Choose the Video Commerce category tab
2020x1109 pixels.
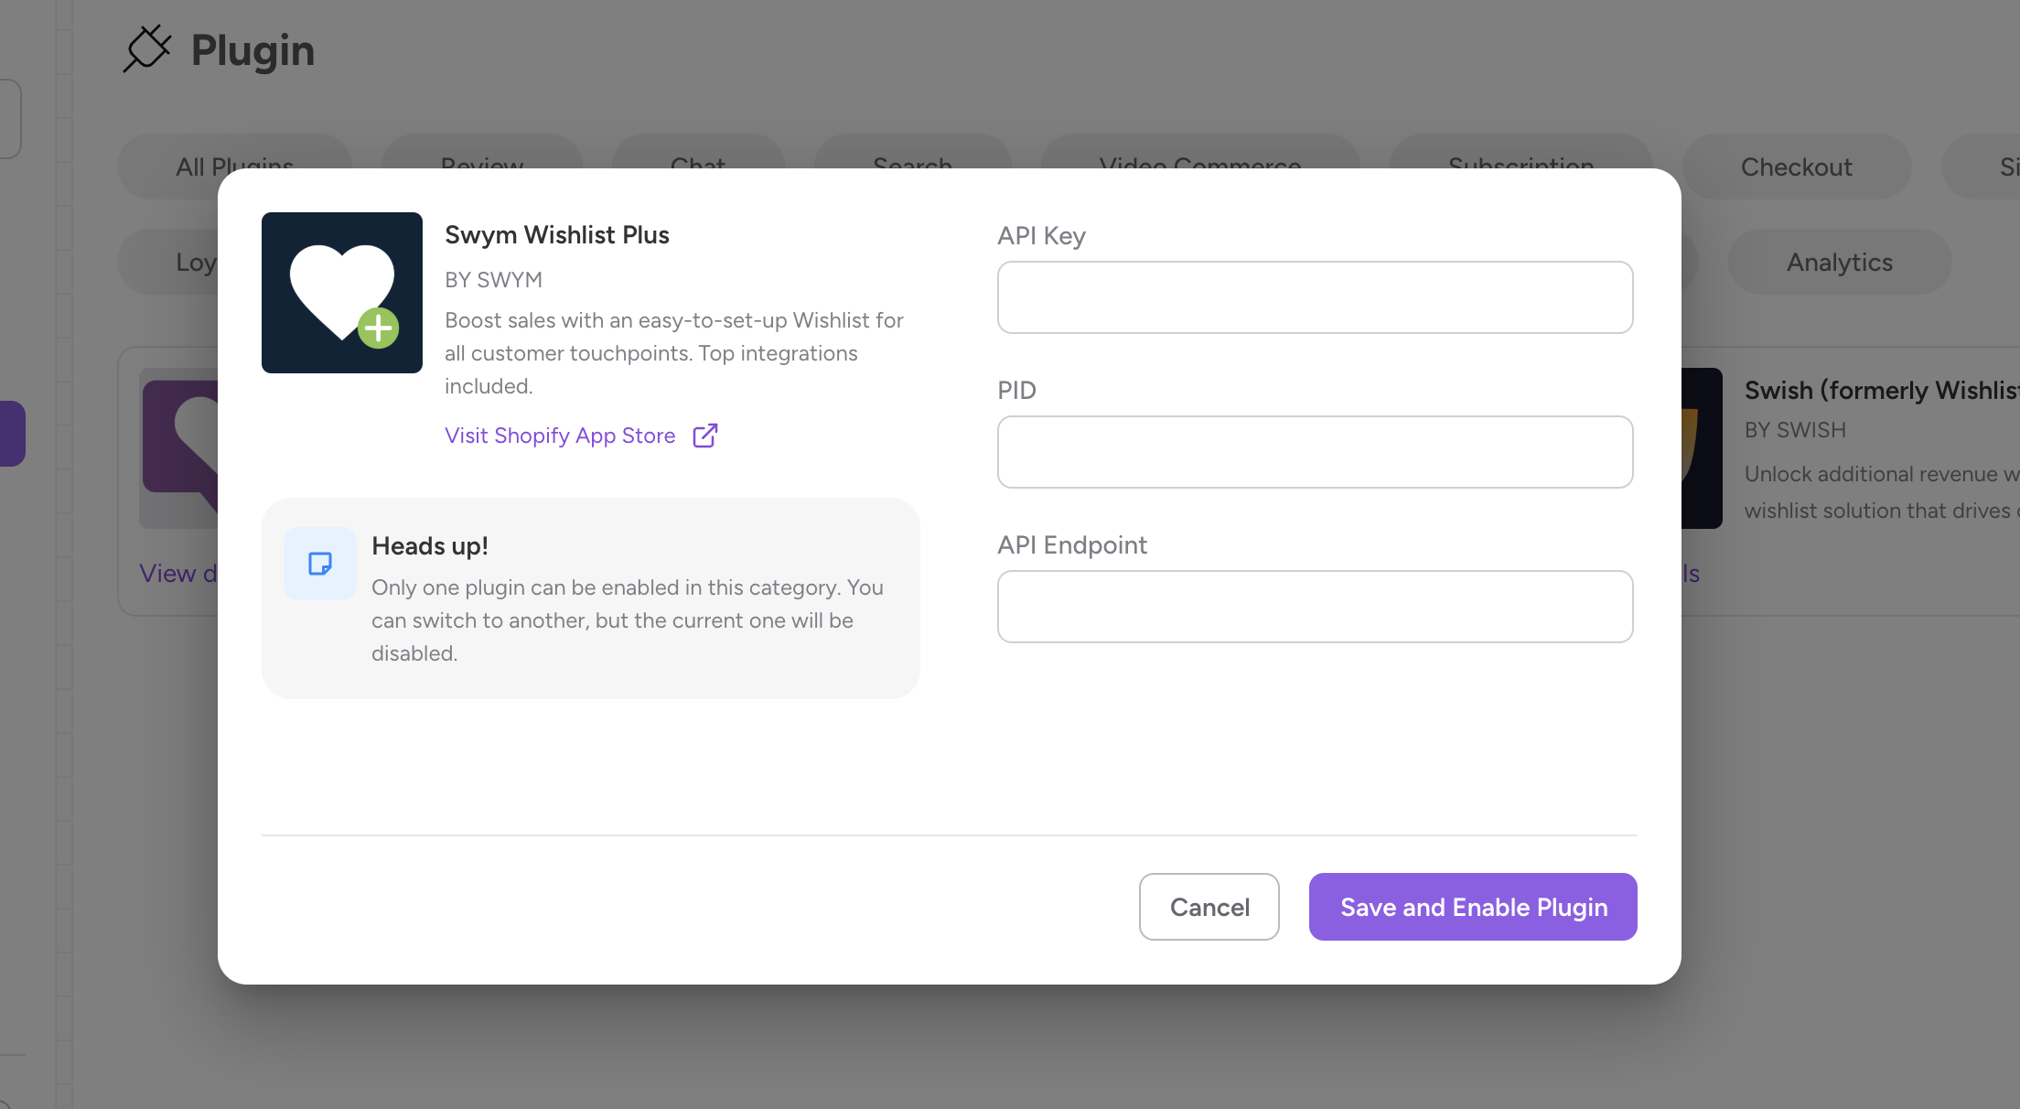point(1199,155)
